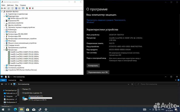Click the volume speaker tray icon

click(159, 110)
